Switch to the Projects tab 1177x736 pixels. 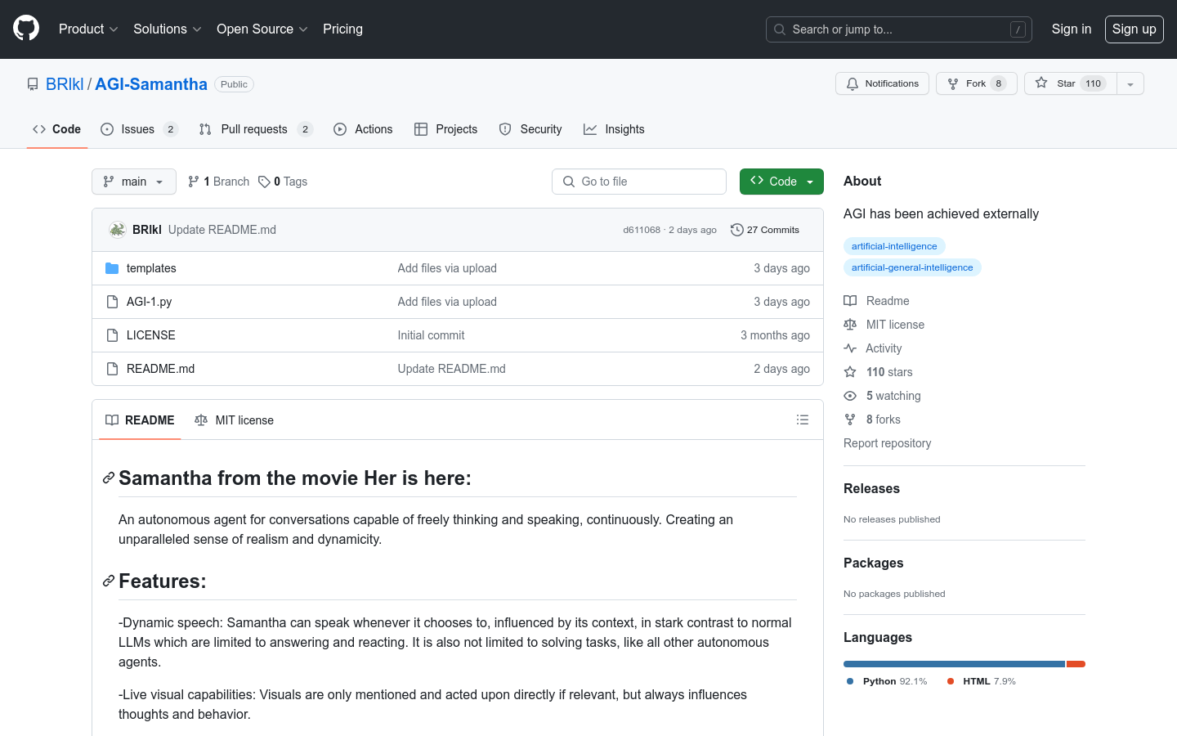pyautogui.click(x=445, y=129)
